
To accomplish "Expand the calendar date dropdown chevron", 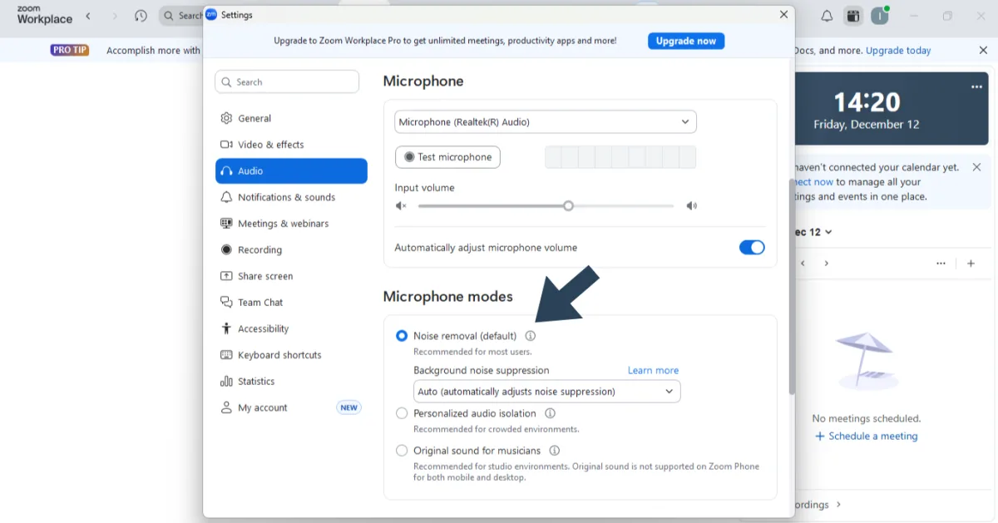I will point(828,232).
